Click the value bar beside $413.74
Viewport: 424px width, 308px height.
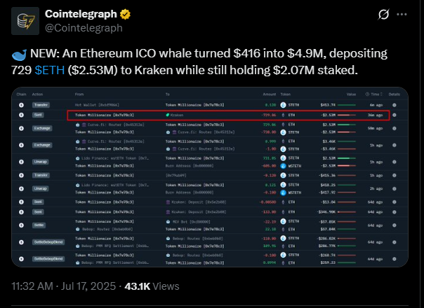(347, 105)
